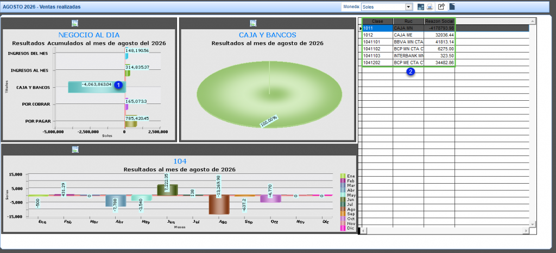The height and width of the screenshot is (253, 556).
Task: Click the 100.00% pie label
Action: 269,121
